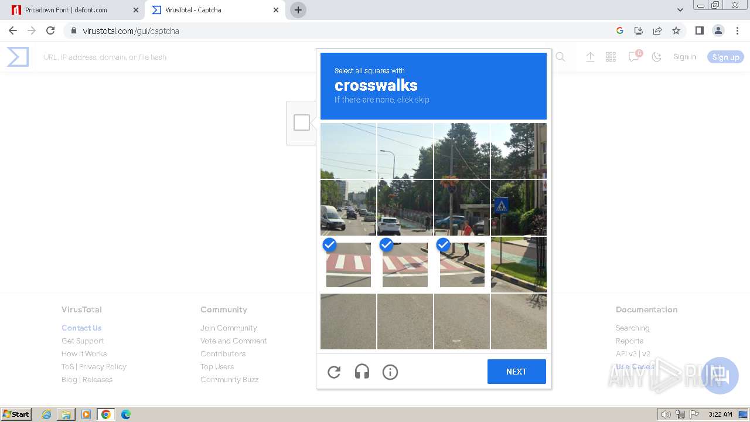Open a new browser tab
The width and height of the screenshot is (750, 422).
pyautogui.click(x=298, y=10)
